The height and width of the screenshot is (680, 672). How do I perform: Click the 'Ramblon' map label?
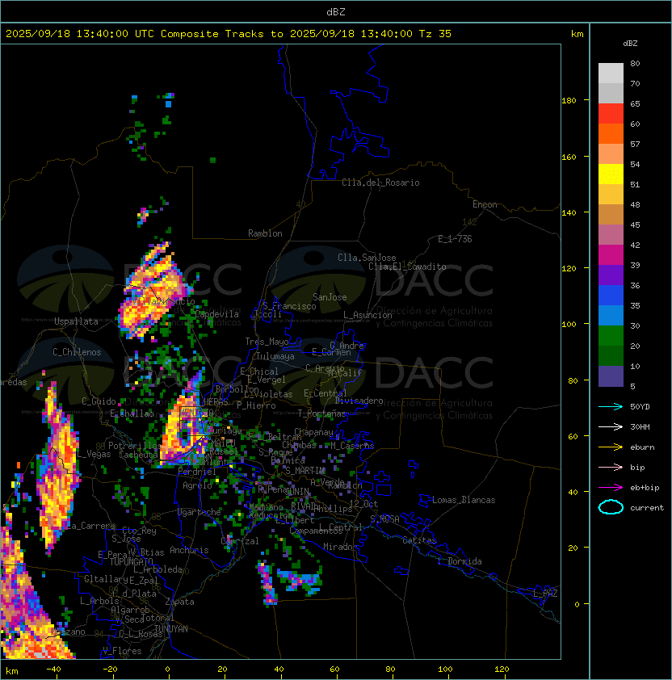(265, 233)
